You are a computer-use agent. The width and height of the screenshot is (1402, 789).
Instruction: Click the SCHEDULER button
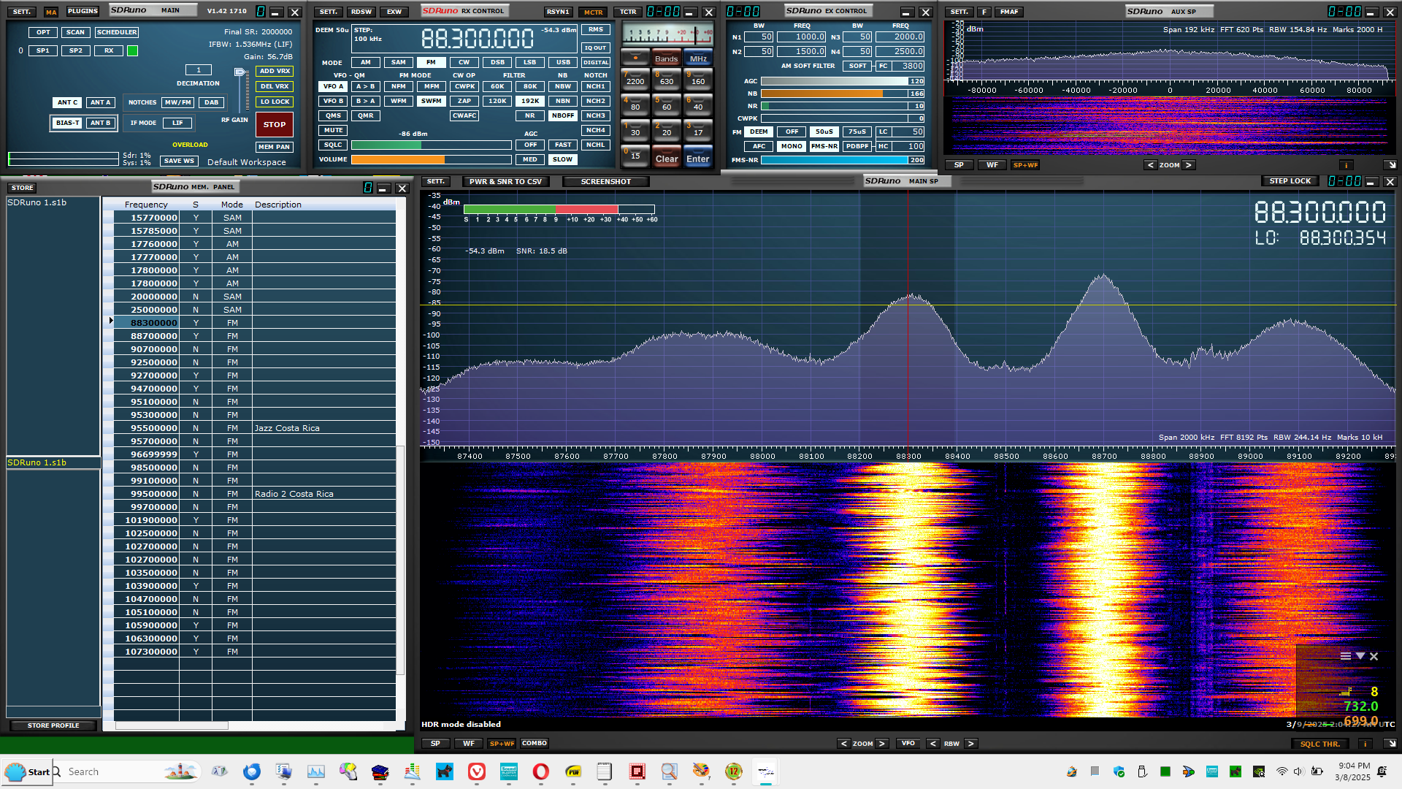(117, 32)
